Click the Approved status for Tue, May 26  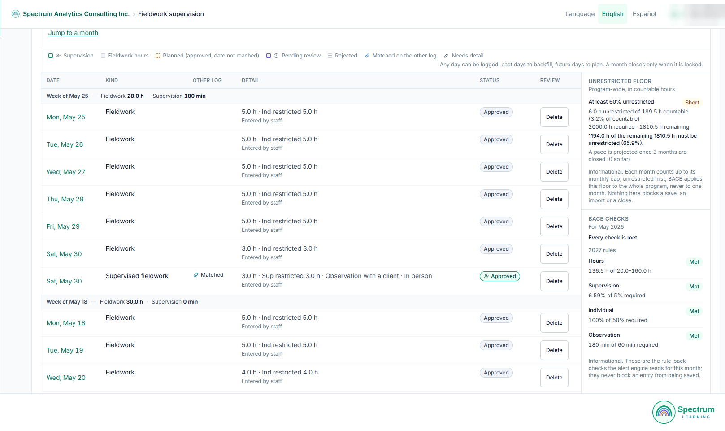(x=496, y=139)
